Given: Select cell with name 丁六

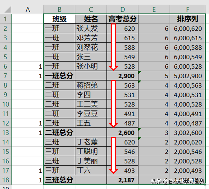Looking at the screenshot, I should click(x=91, y=170).
